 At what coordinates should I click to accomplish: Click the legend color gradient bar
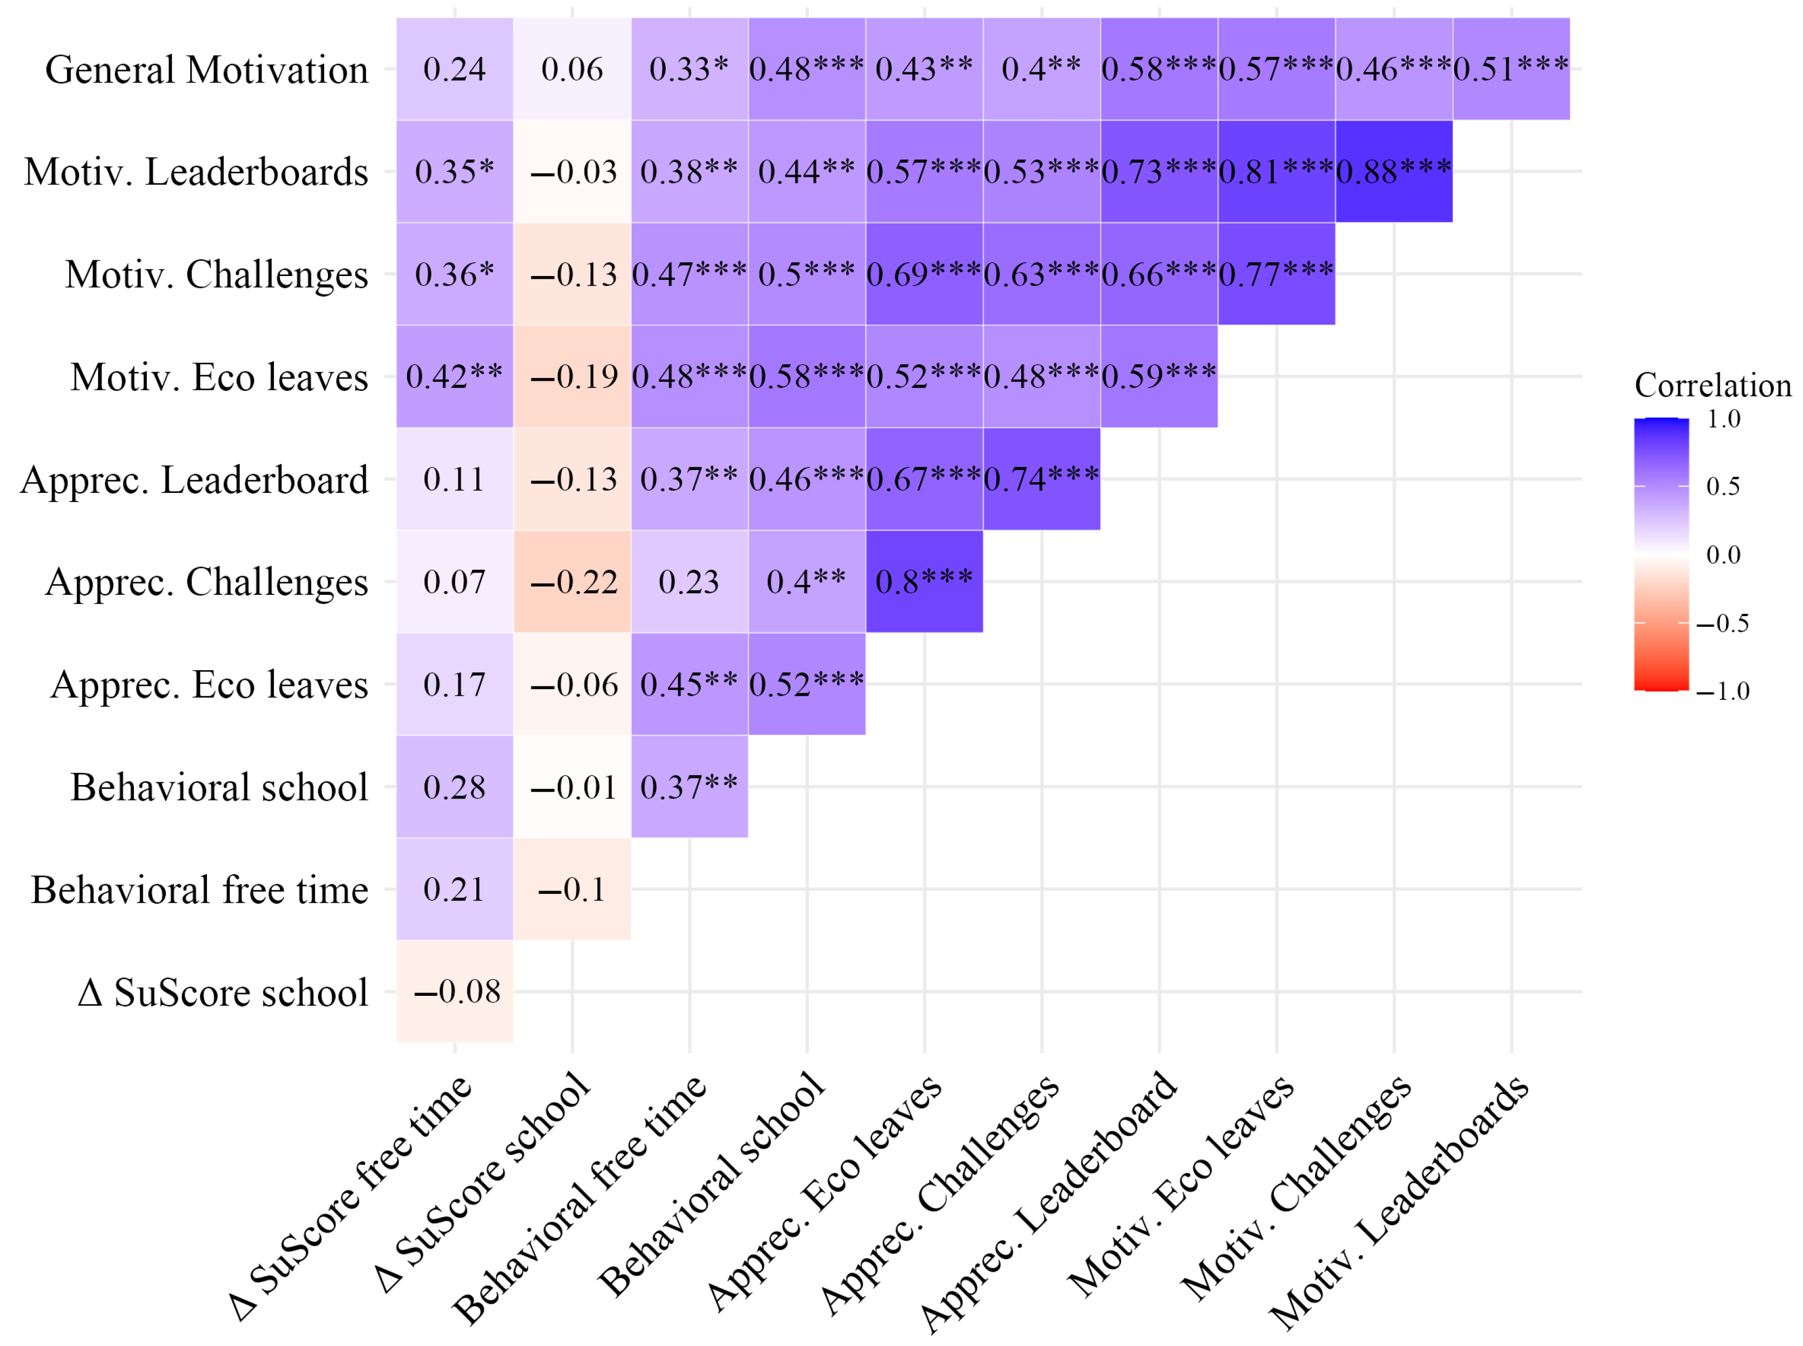[x=1660, y=554]
